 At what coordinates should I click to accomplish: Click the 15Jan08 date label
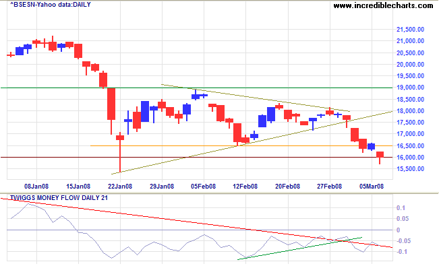point(78,187)
